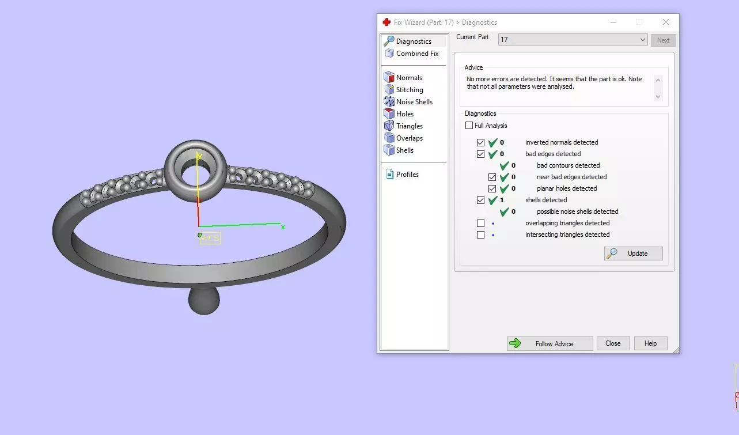Image resolution: width=739 pixels, height=435 pixels.
Task: Click the WCS label in the viewport
Action: click(210, 238)
